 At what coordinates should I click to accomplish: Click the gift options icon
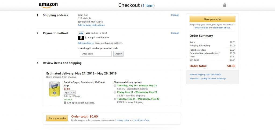pos(65,103)
